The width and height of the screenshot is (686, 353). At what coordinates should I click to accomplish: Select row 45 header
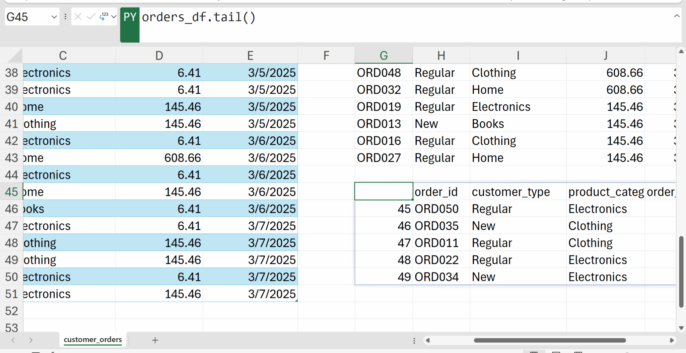click(11, 192)
